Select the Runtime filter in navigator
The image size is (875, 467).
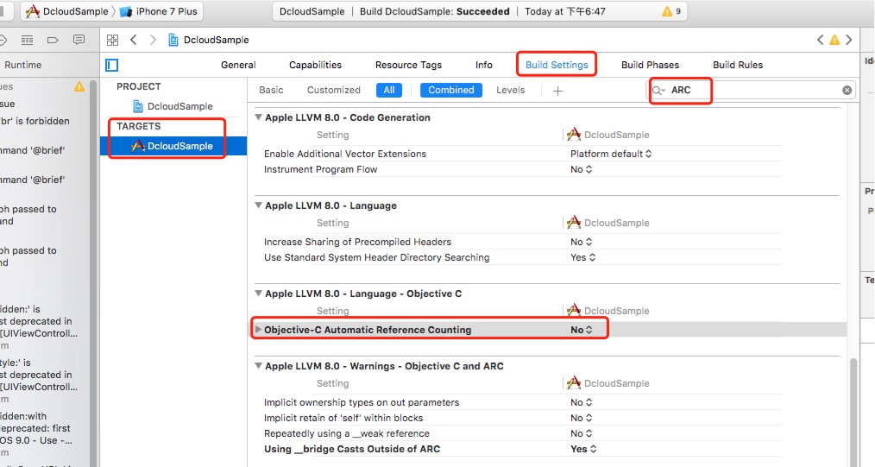(23, 65)
